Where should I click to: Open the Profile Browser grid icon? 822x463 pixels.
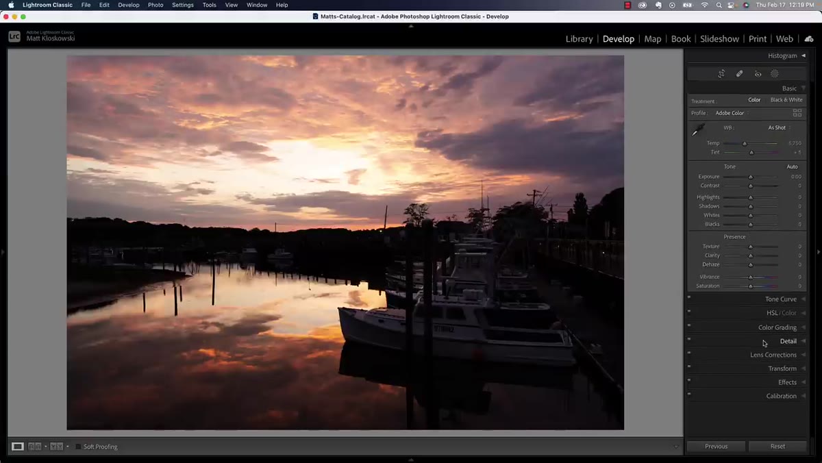[797, 113]
